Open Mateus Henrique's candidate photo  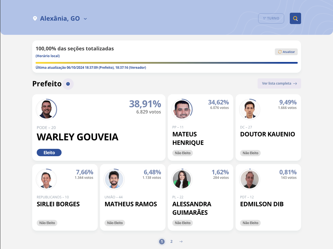[182, 109]
